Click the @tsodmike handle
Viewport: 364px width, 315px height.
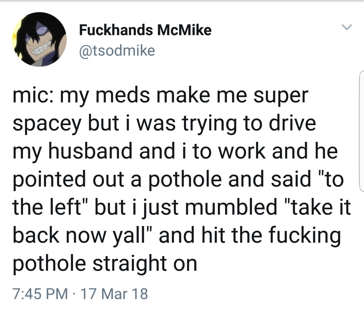tap(117, 50)
